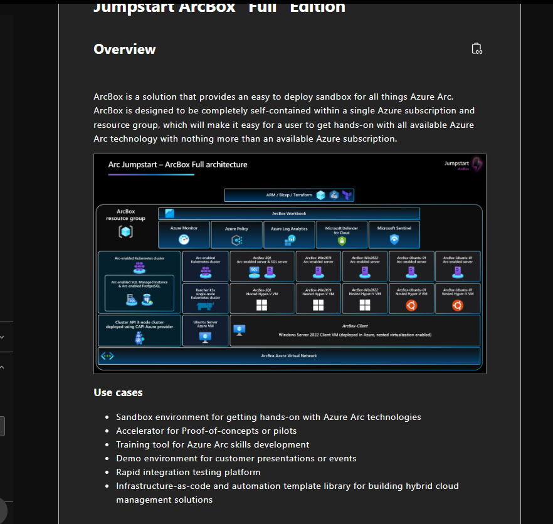
Task: Click the ArcBox Workbook chart icon
Action: point(169,213)
